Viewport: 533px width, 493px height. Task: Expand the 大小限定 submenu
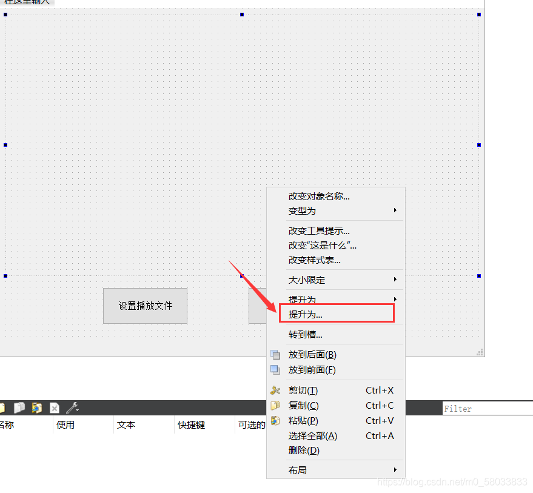pyautogui.click(x=336, y=280)
